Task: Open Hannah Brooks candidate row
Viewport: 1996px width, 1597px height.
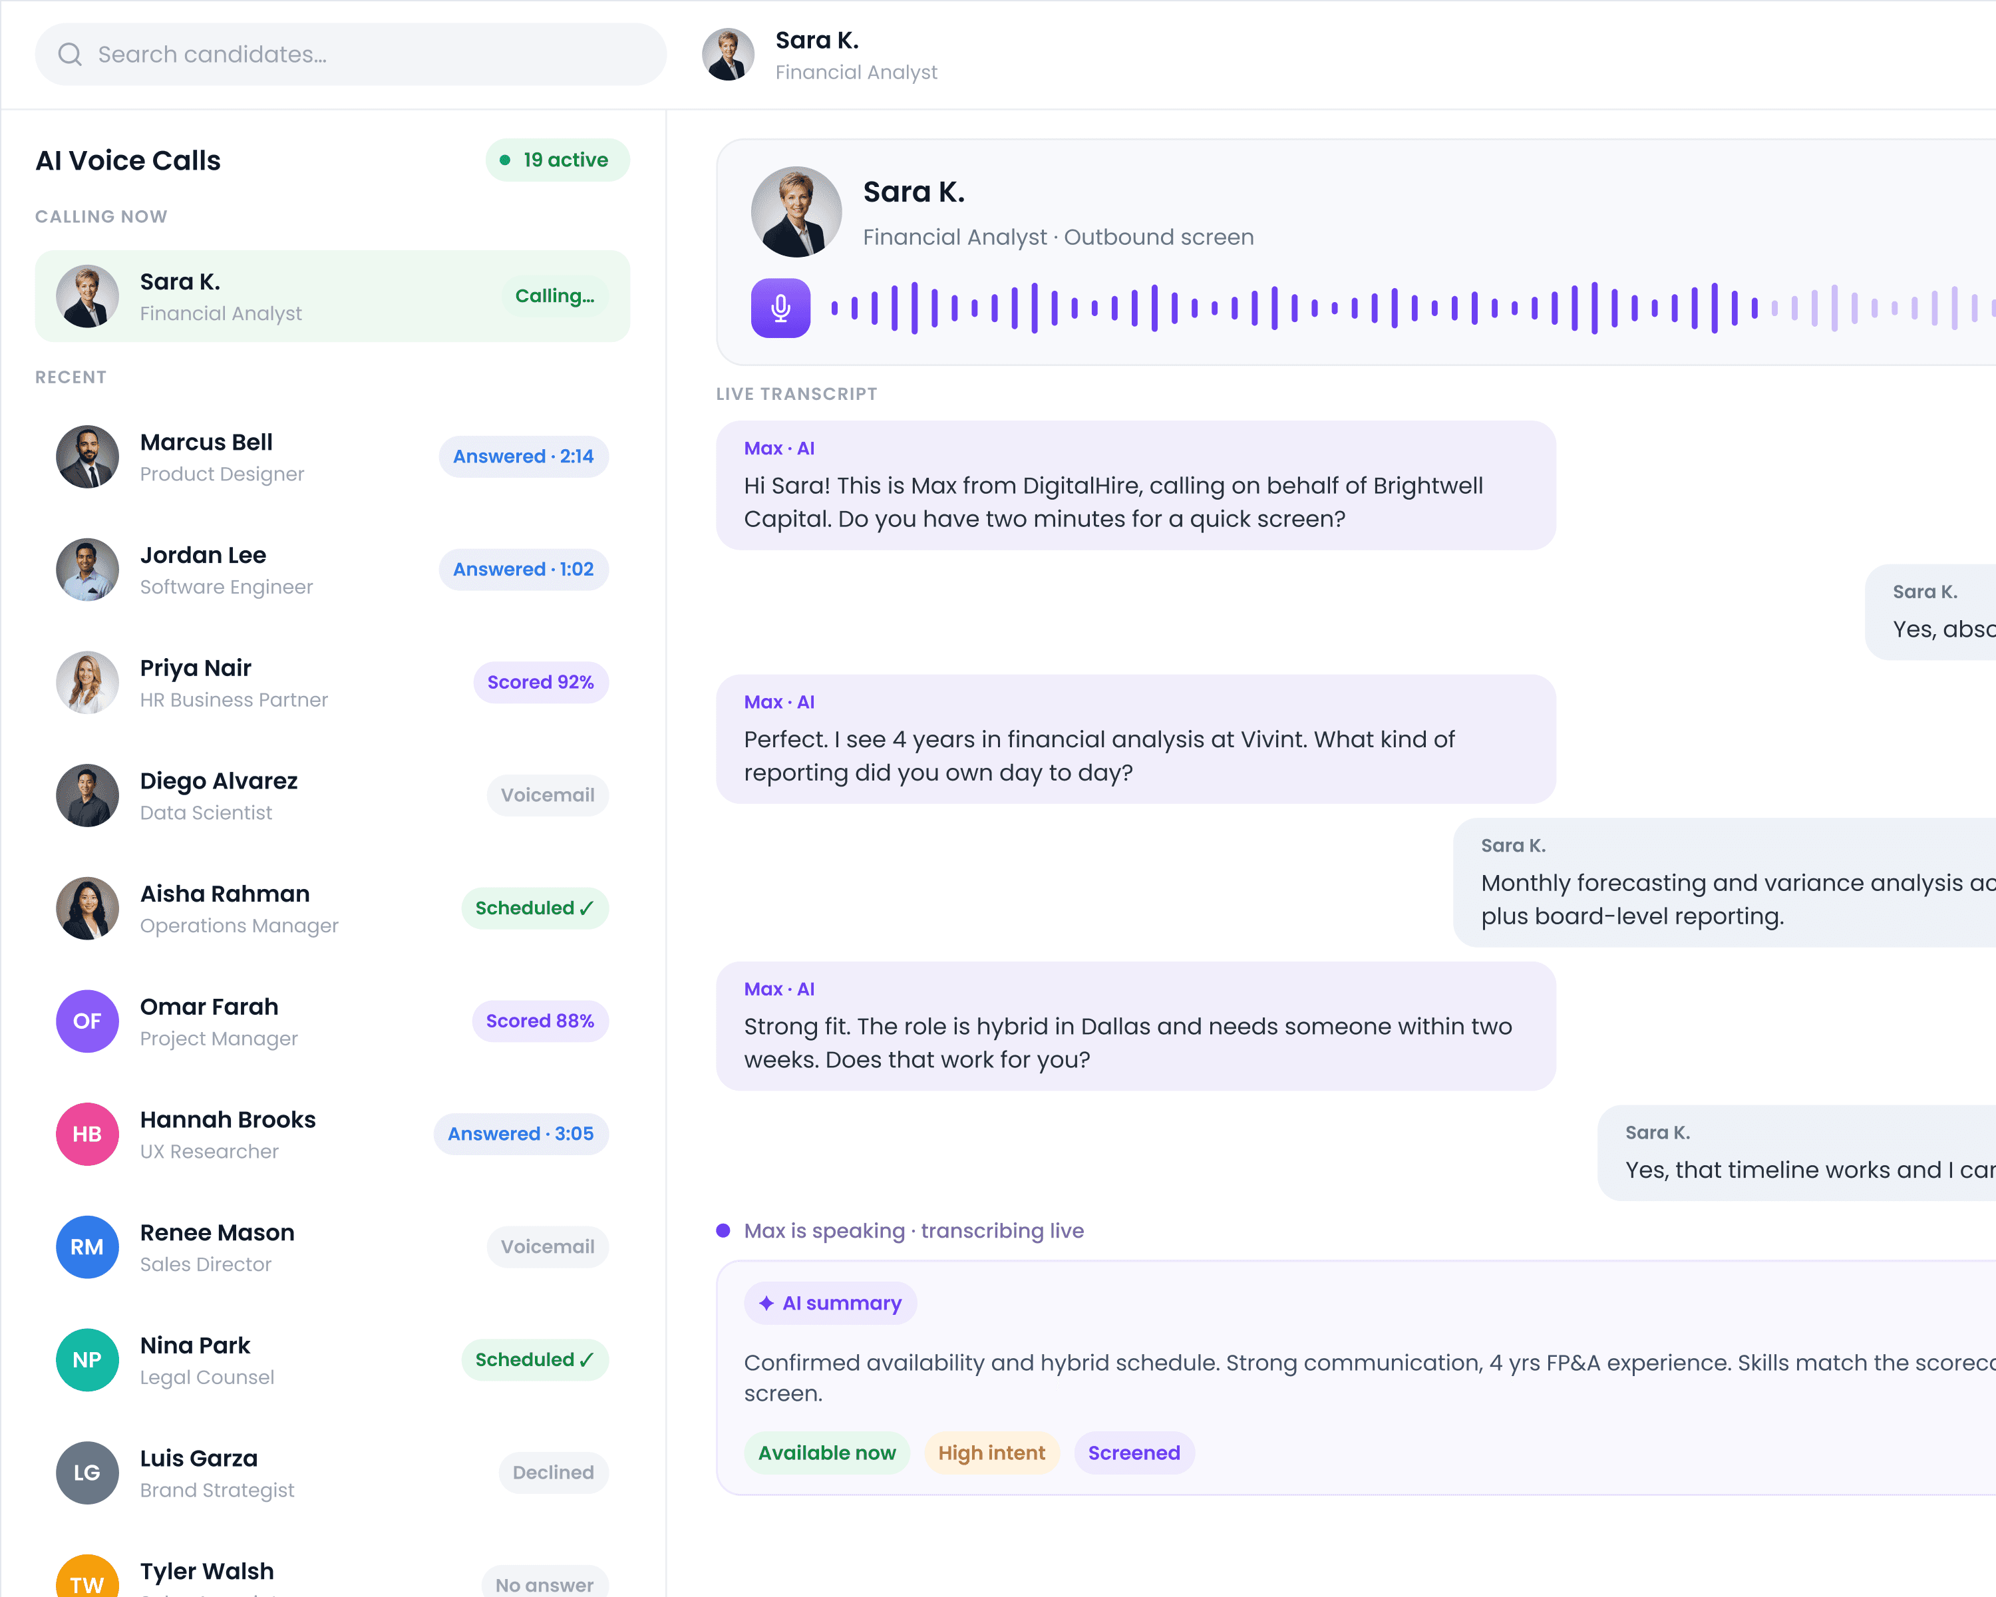Action: pyautogui.click(x=333, y=1135)
